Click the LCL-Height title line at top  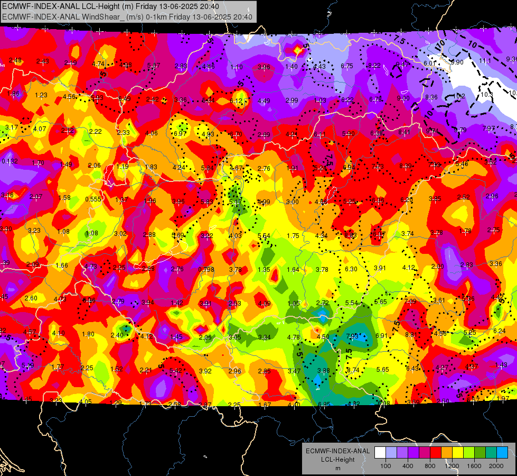[x=110, y=6]
